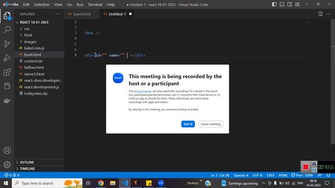Viewport: 335px width, 188px height.
Task: Split the editor to the right
Action: pyautogui.click(x=320, y=14)
